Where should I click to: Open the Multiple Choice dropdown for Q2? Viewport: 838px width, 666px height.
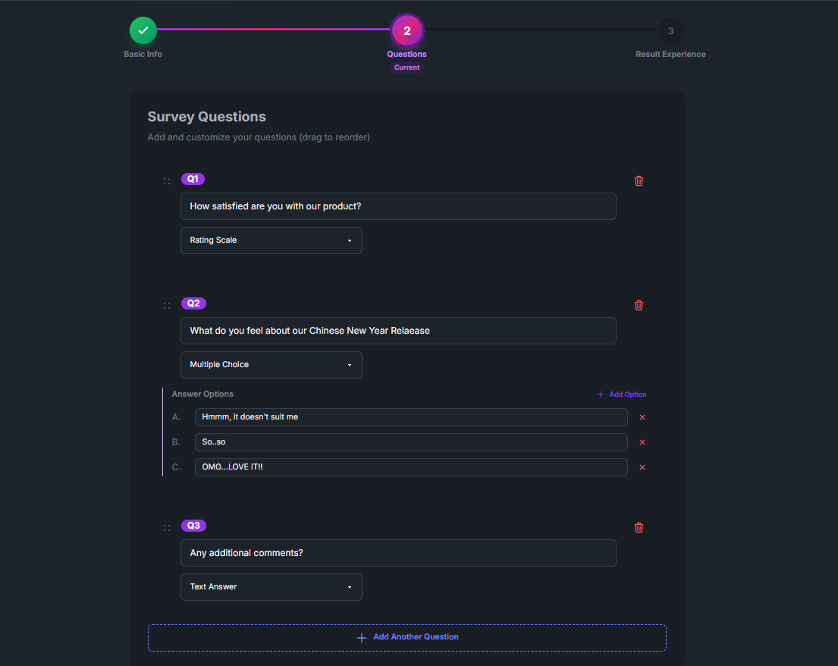271,364
